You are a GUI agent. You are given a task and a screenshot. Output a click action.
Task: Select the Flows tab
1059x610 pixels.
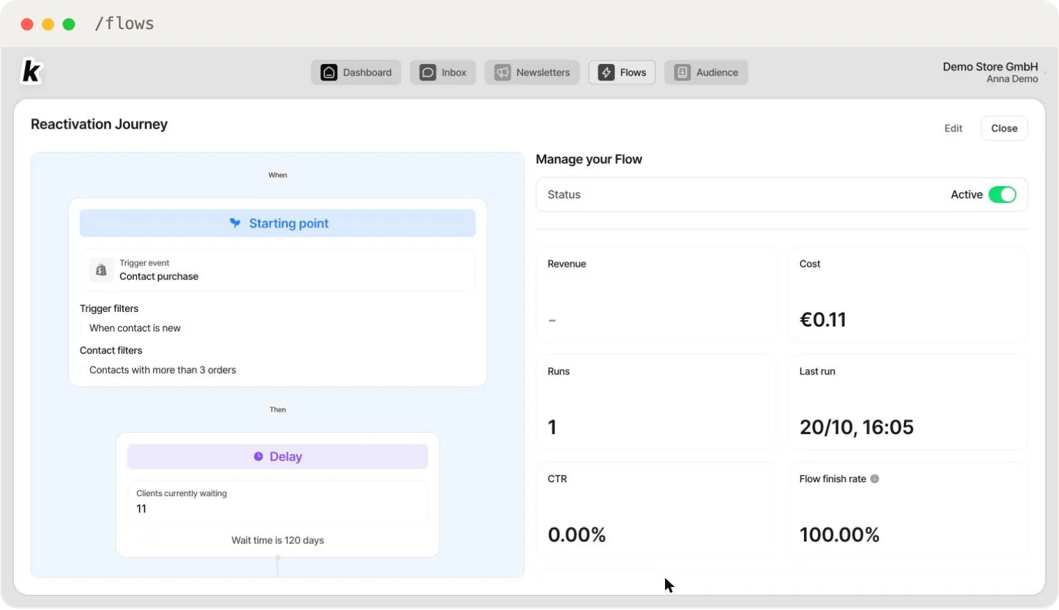pyautogui.click(x=622, y=72)
